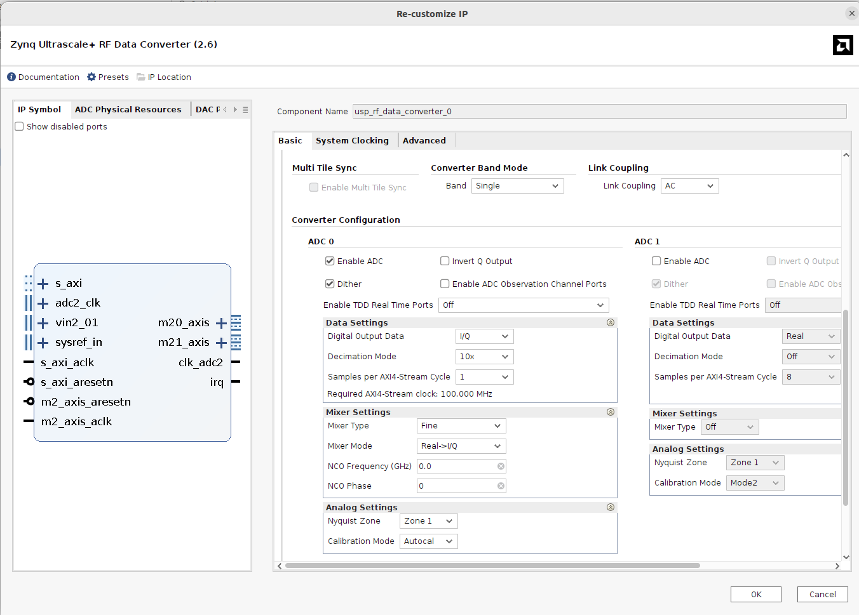Collapse ADC 0 Data Settings section
This screenshot has height=615, width=859.
pyautogui.click(x=611, y=322)
